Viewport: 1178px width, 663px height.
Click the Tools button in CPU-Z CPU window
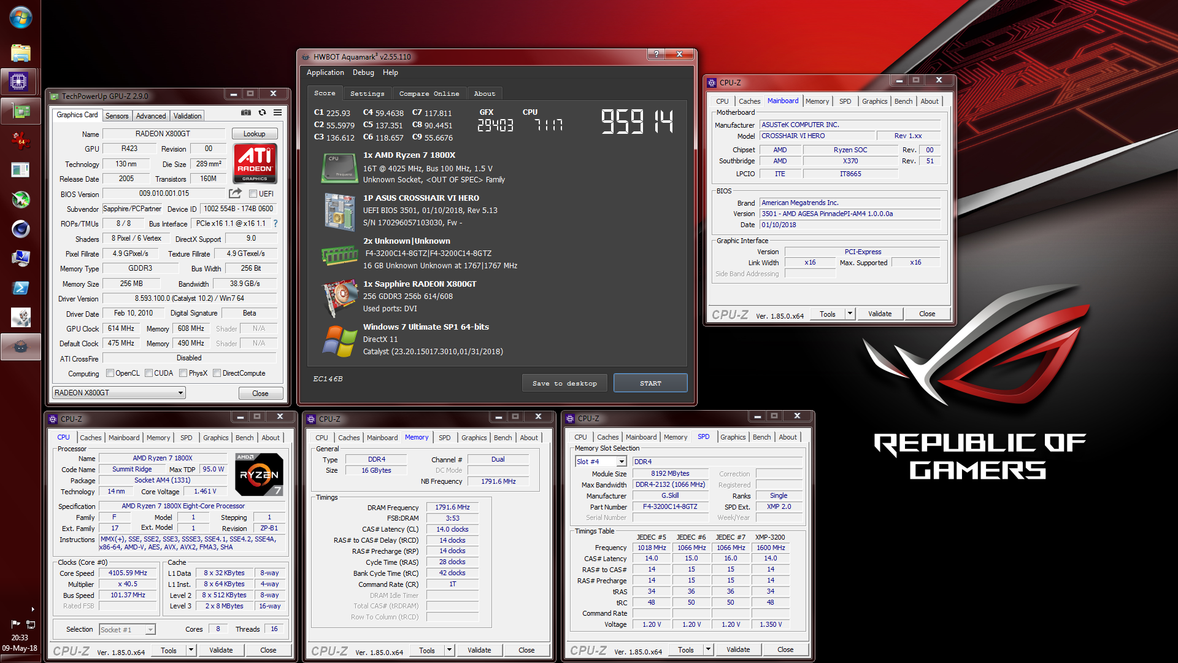(169, 650)
